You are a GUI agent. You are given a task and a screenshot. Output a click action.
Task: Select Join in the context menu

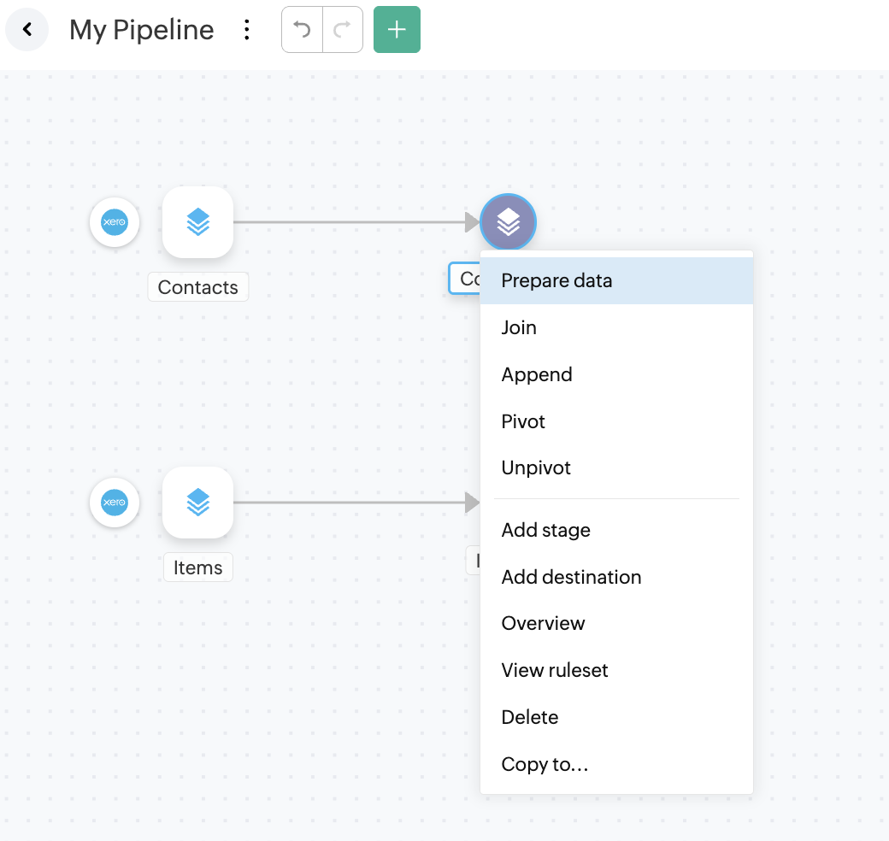coord(519,327)
